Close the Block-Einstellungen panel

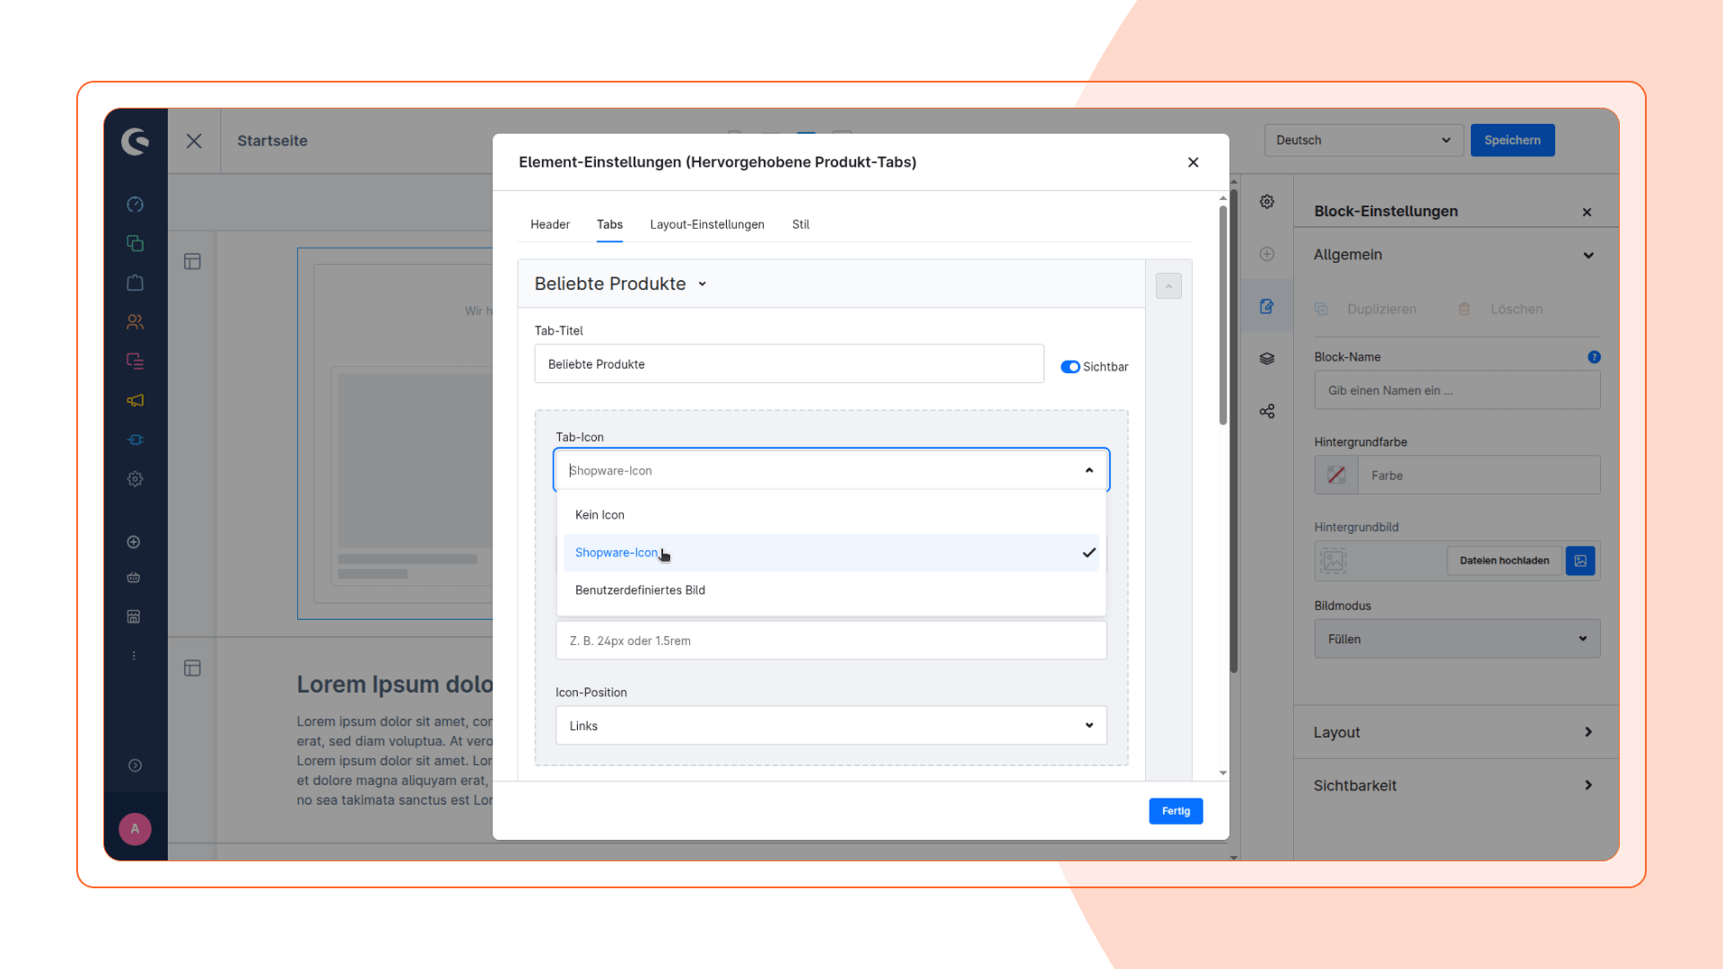[1587, 213]
